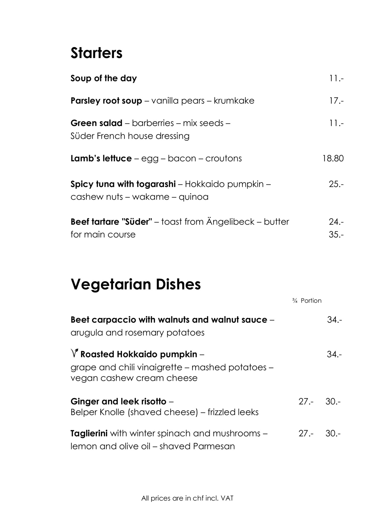Click the Roasted Hokkaido pumpkin dish name
The height and width of the screenshot is (524, 370).
click(139, 354)
